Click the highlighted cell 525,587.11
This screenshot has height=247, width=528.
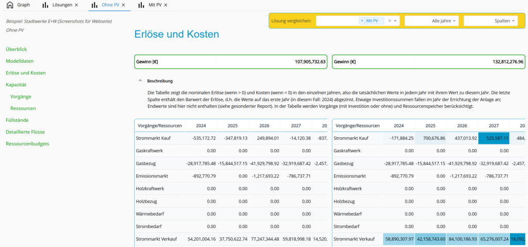pyautogui.click(x=494, y=138)
